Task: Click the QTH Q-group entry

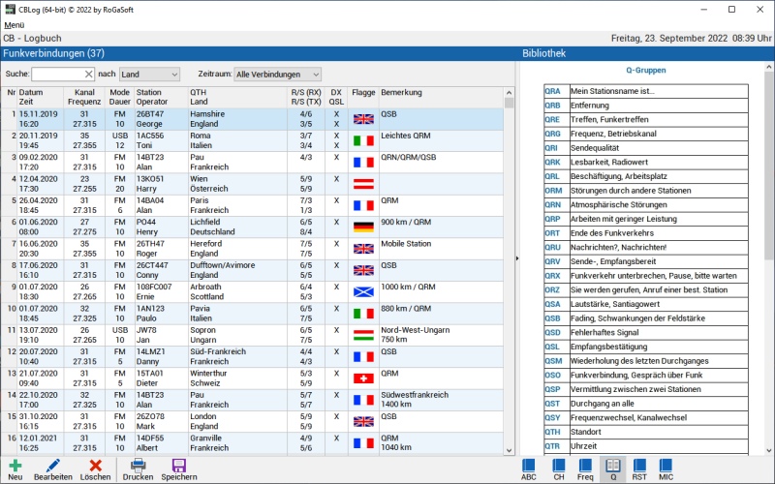Action: click(x=552, y=433)
